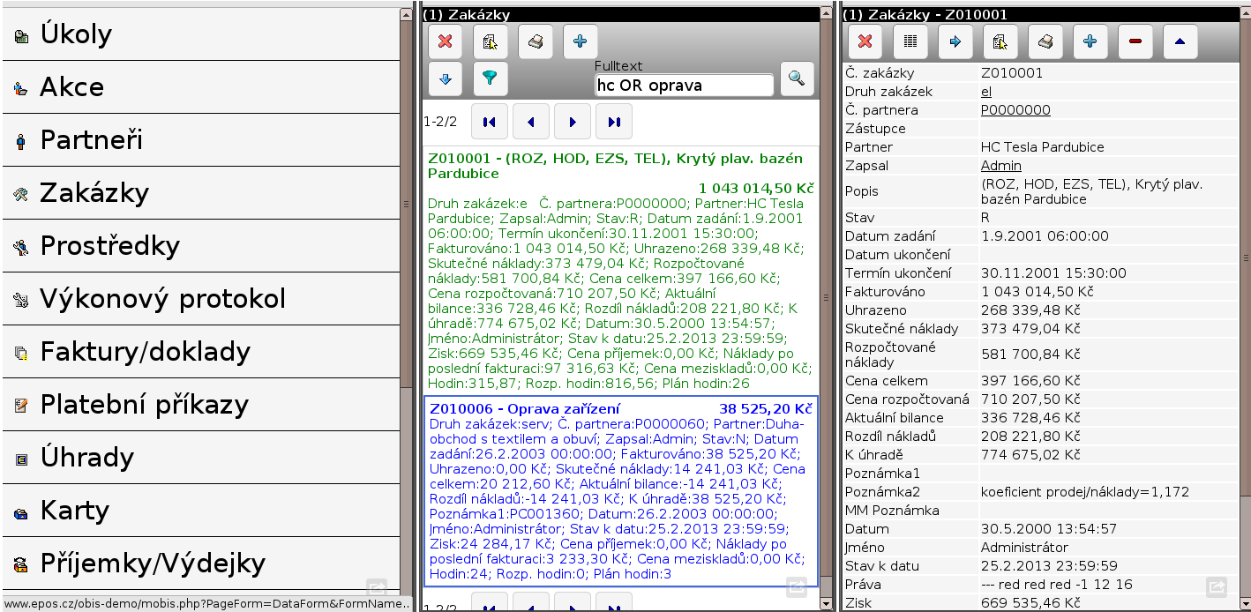
Task: Click the blue right arrow in detail toolbar
Action: coord(955,41)
